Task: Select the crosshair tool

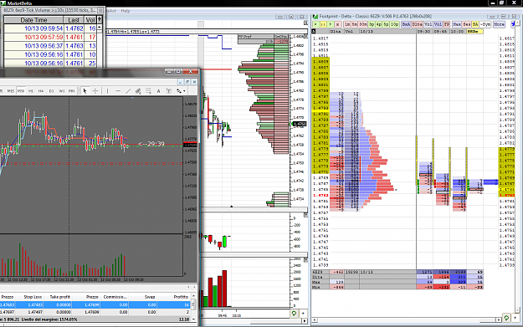Action: [x=95, y=90]
